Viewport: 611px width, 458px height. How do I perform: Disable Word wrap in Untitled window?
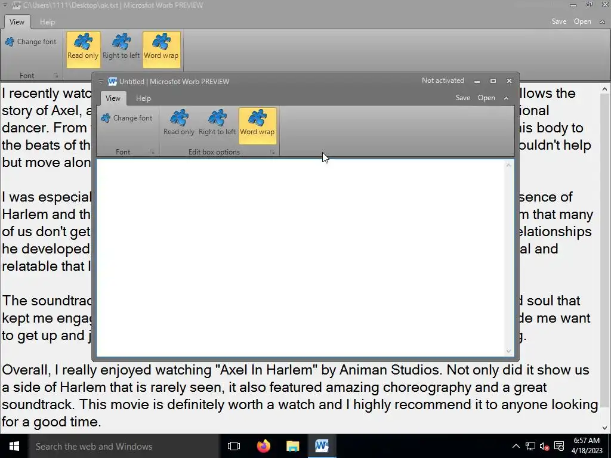(x=257, y=126)
